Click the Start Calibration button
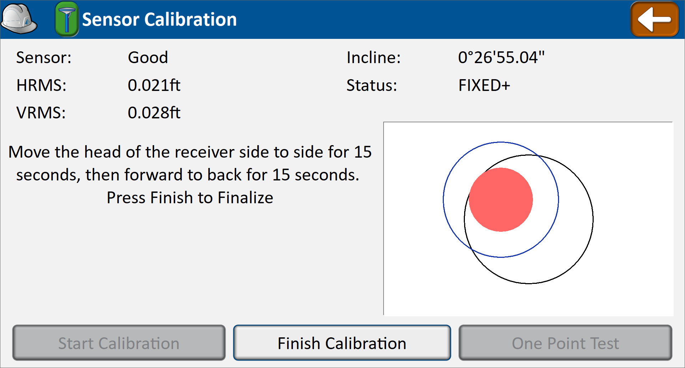Image resolution: width=685 pixels, height=368 pixels. [x=119, y=343]
